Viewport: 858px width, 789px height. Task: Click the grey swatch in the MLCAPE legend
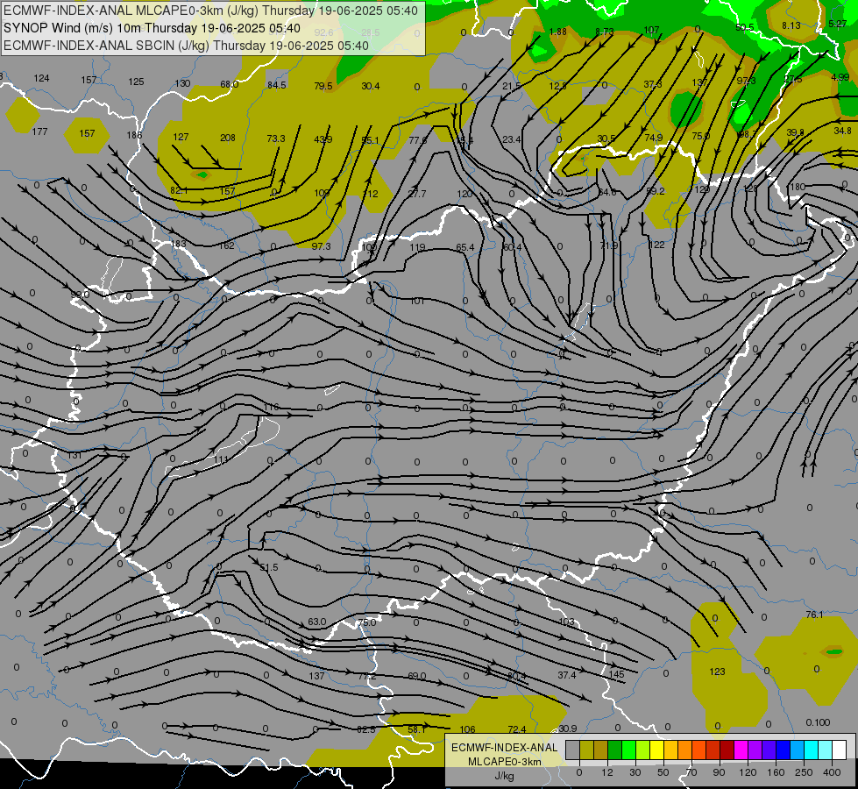(x=573, y=750)
